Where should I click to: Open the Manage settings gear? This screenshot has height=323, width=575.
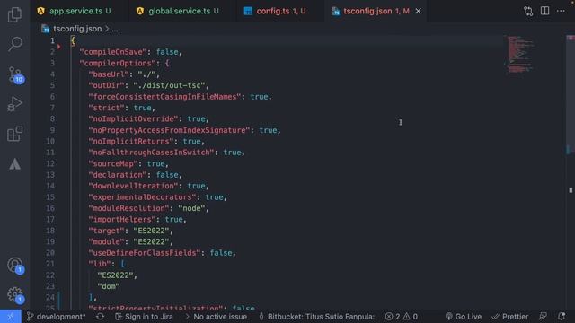point(15,294)
